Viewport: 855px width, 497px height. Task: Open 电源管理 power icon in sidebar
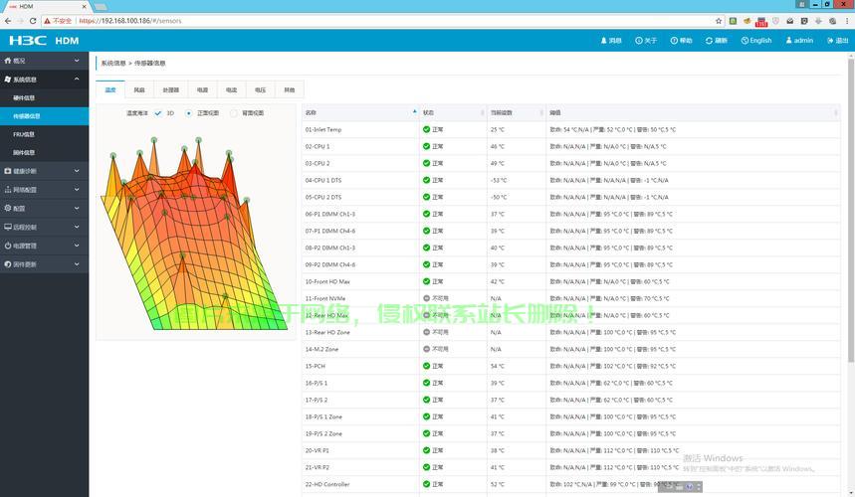(8, 246)
